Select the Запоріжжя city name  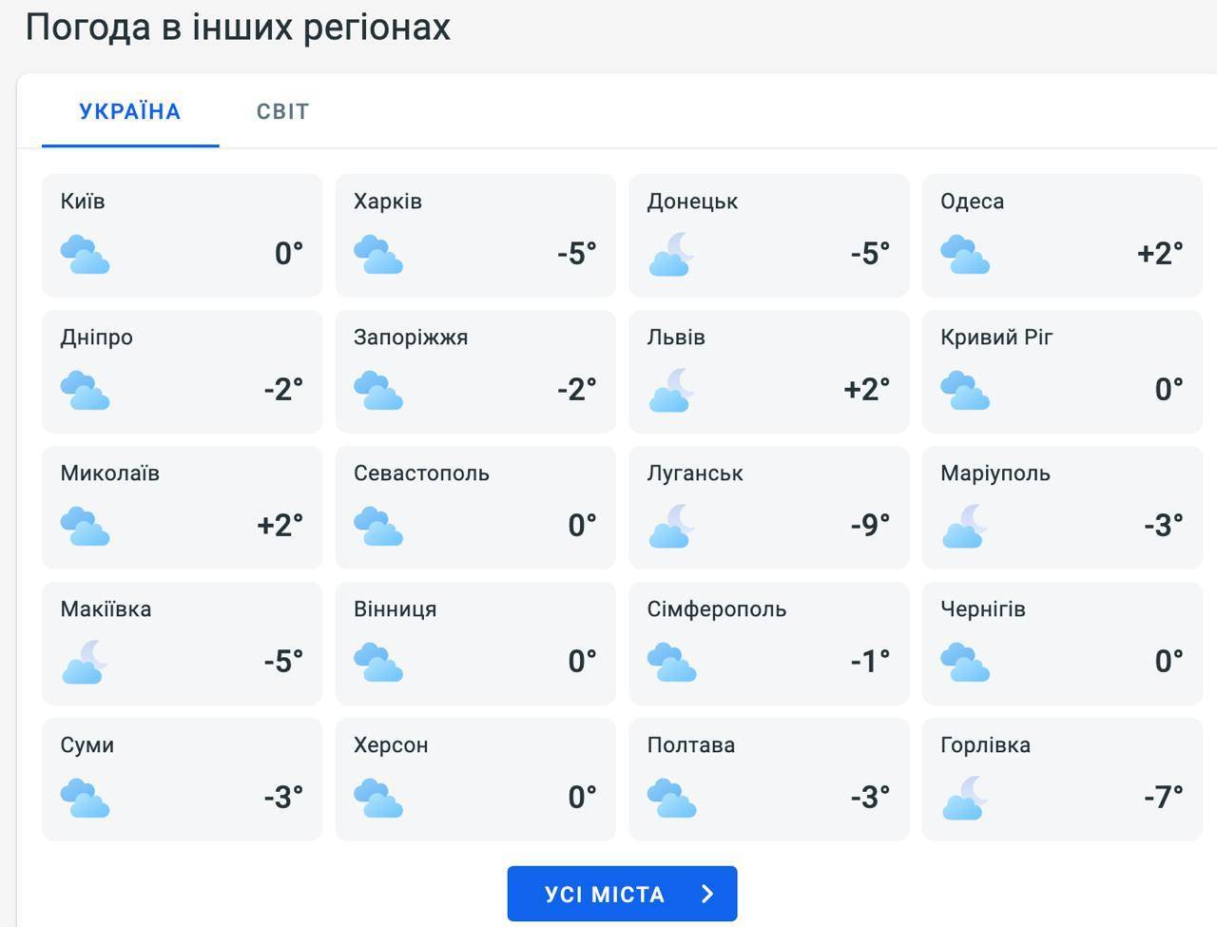tap(411, 338)
